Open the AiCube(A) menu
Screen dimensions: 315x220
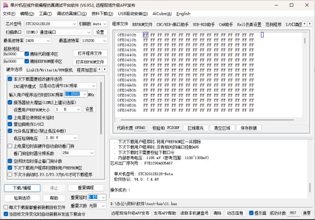tap(162, 14)
